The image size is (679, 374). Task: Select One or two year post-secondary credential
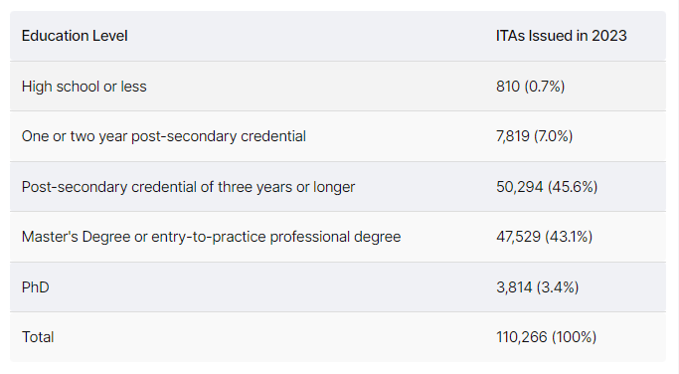(x=164, y=136)
